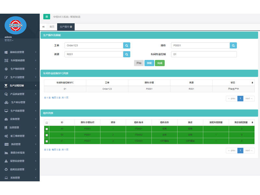Expand the 基础信息管理 sidebar menu
Image resolution: width=260 pixels, height=195 pixels.
point(19,52)
